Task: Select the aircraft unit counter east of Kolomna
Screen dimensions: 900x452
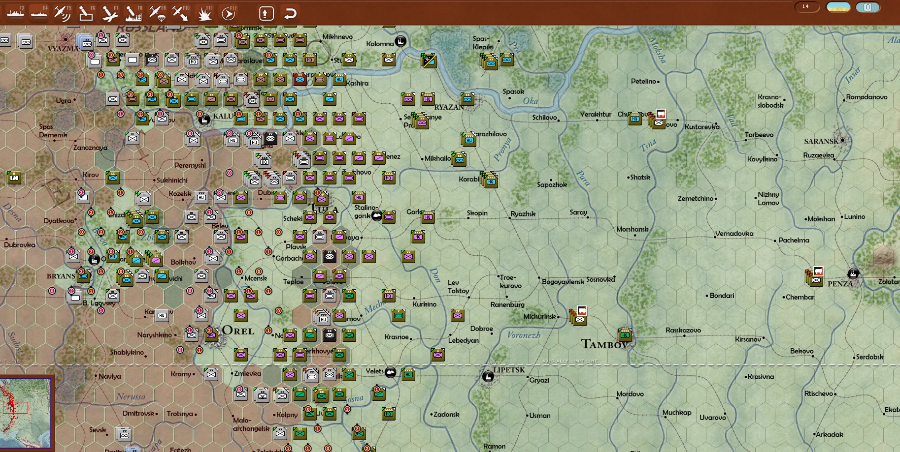Action: coord(429,60)
